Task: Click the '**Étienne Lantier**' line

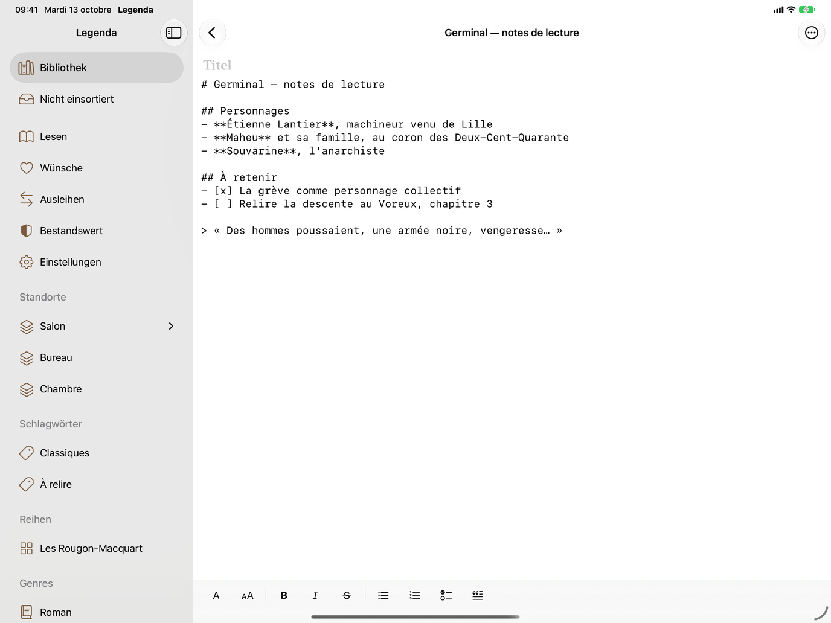Action: [347, 124]
